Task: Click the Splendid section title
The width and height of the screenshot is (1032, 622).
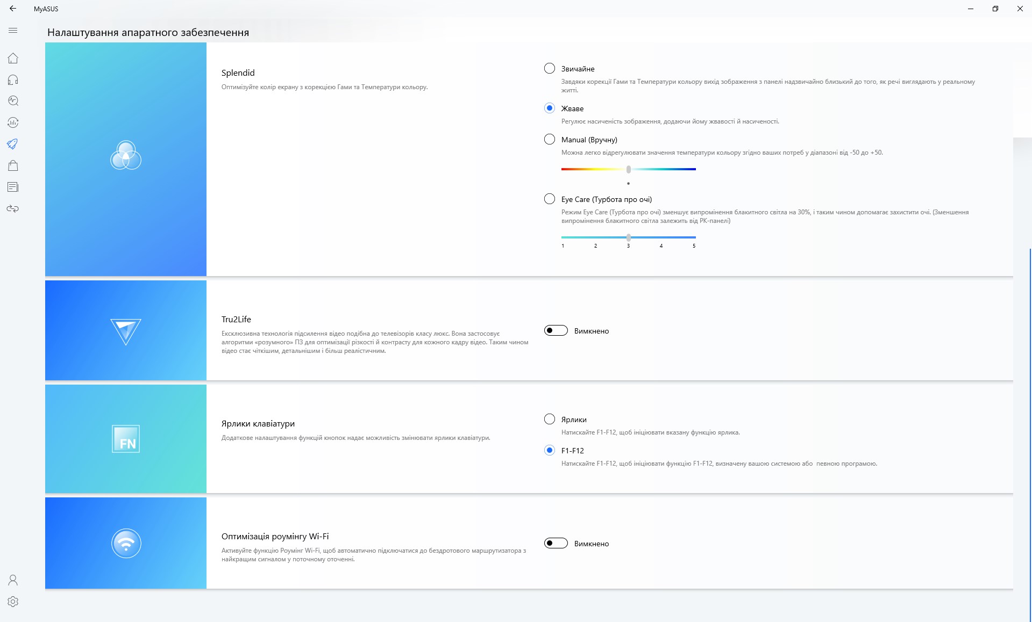Action: pos(238,73)
